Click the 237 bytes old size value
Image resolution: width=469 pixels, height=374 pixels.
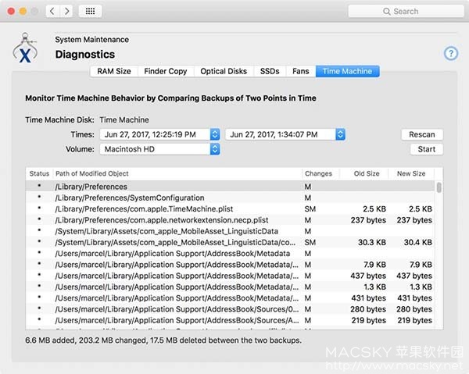click(x=368, y=220)
